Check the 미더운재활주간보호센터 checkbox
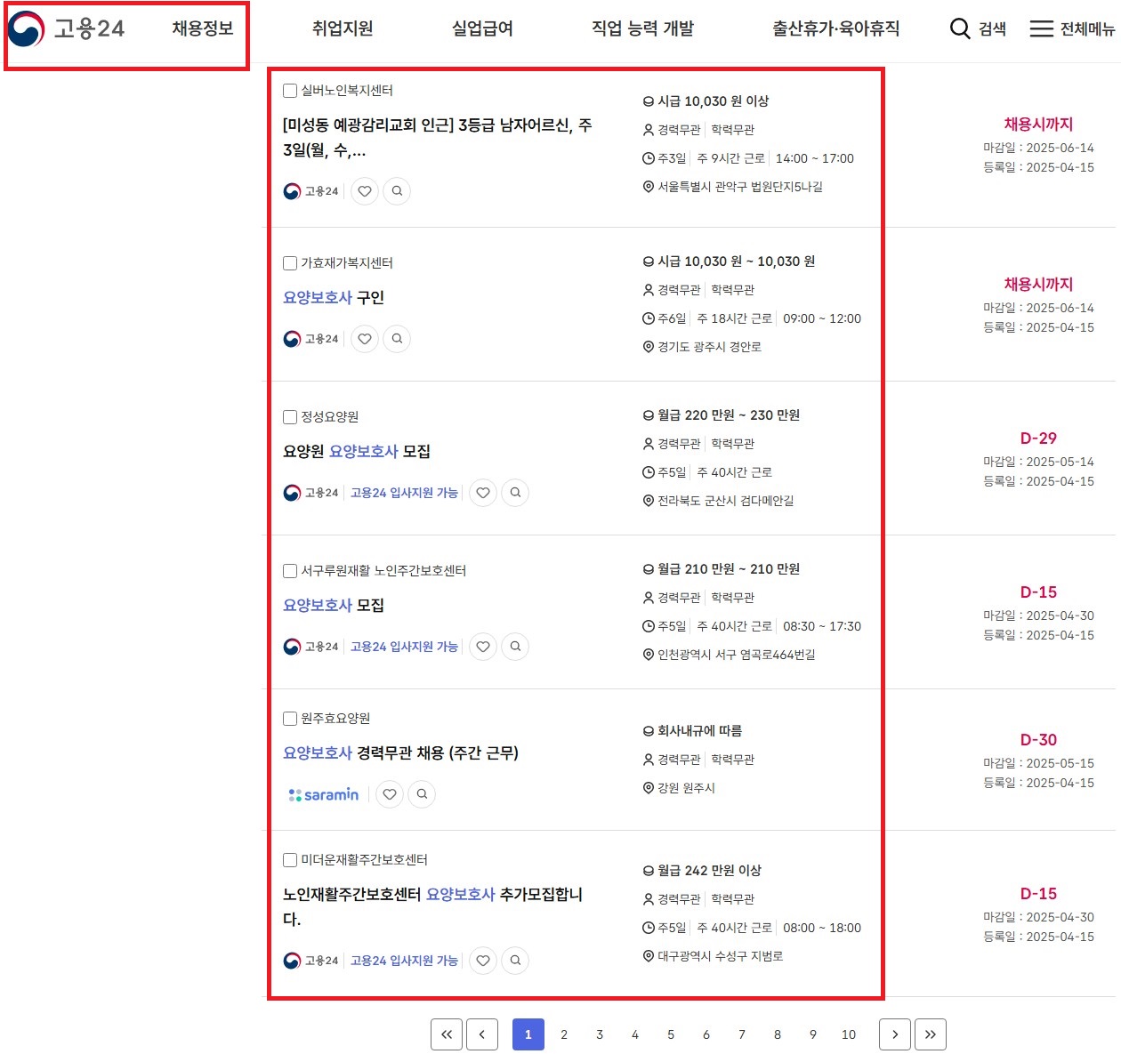The height and width of the screenshot is (1054, 1121). [289, 859]
